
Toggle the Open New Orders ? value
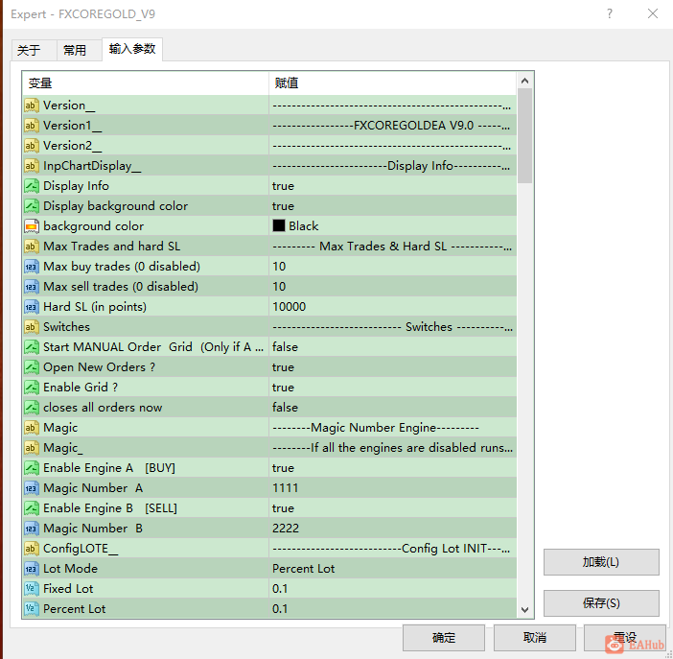click(393, 367)
